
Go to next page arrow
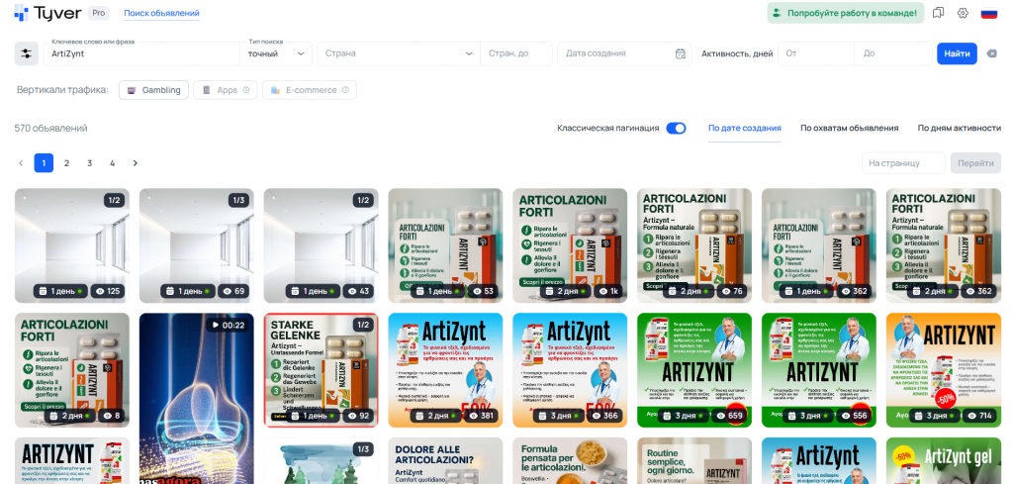(x=135, y=163)
